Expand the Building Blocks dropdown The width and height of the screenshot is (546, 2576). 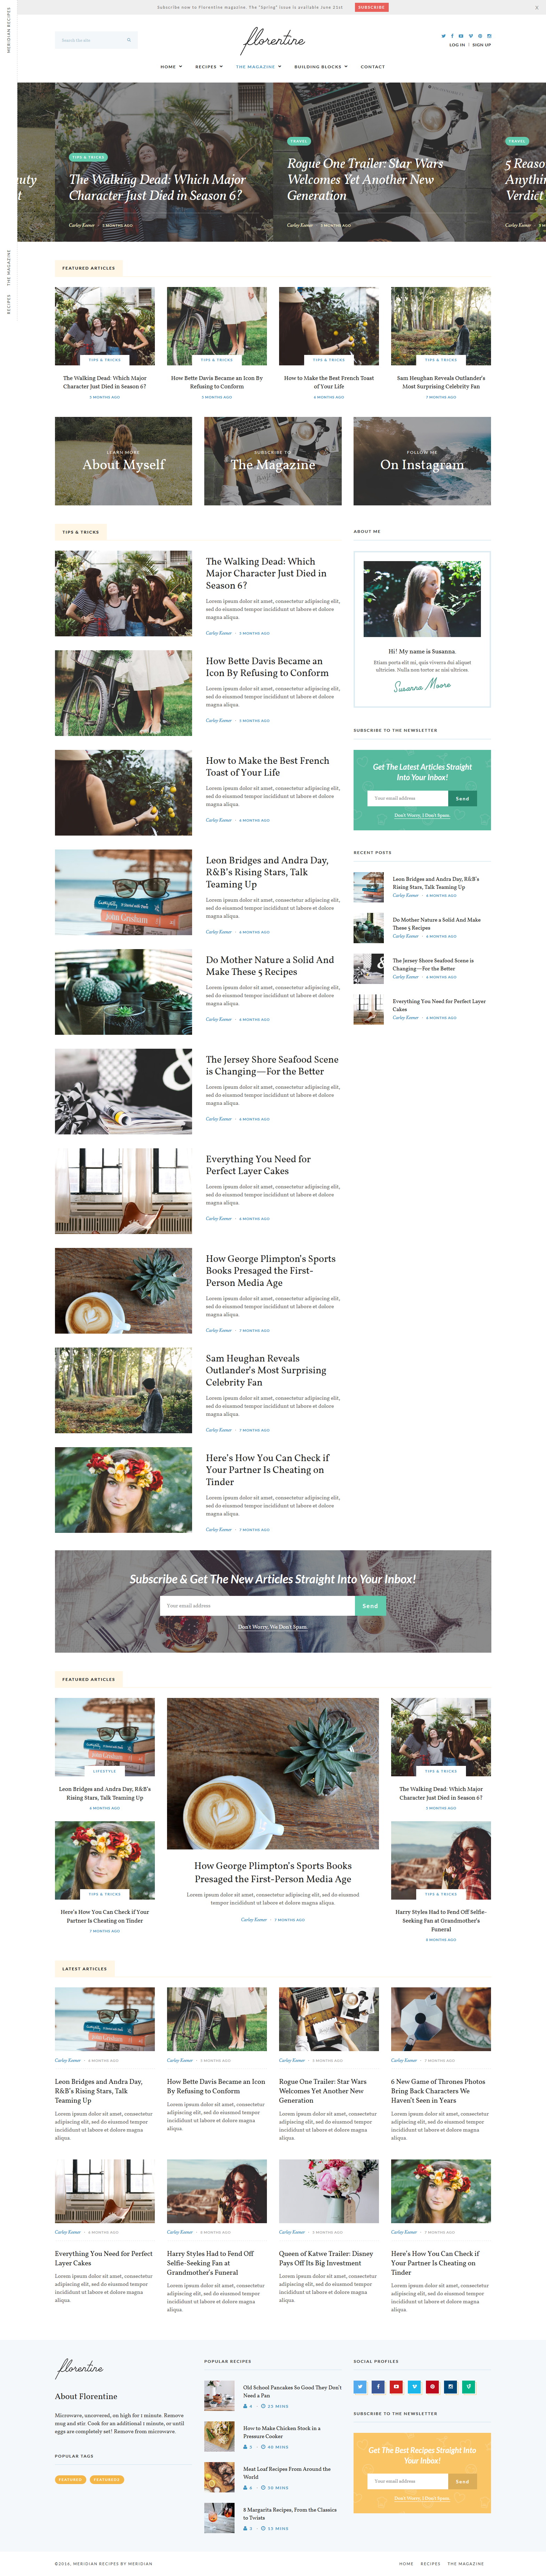coord(321,67)
